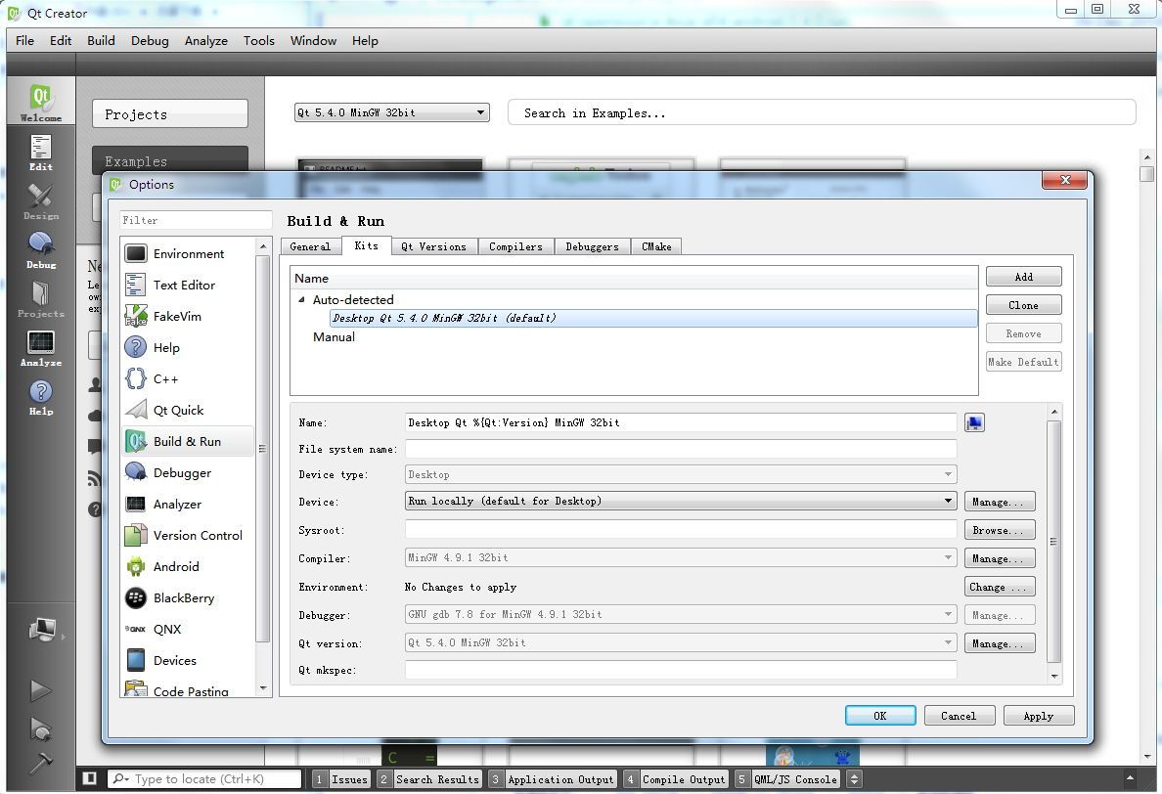Open the Device combo box
This screenshot has width=1162, height=794.
[x=681, y=502]
